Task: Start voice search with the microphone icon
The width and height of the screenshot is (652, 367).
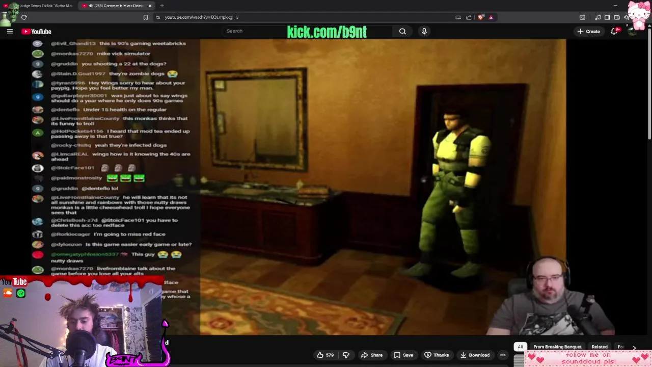Action: [x=424, y=31]
